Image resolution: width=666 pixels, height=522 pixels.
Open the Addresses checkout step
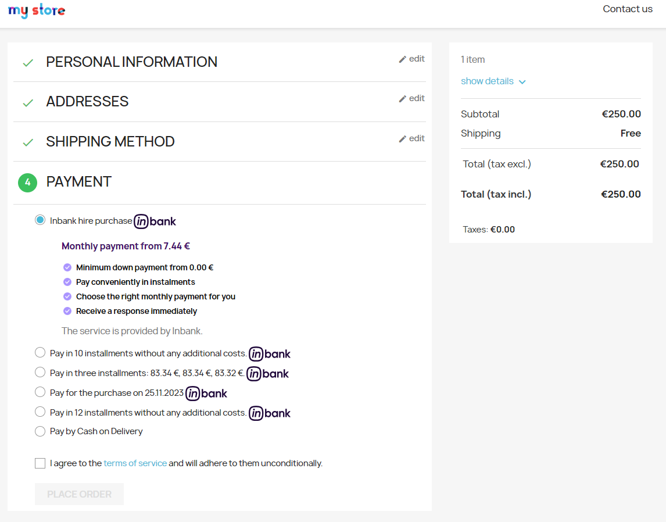[x=87, y=102]
